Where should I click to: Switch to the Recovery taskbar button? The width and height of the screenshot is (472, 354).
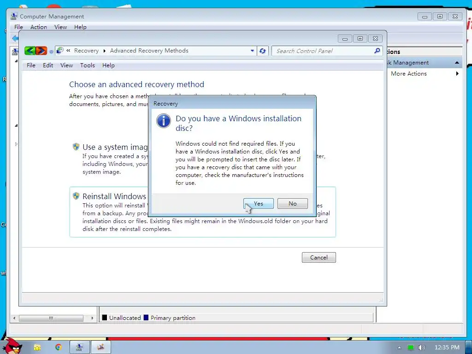pos(100,348)
